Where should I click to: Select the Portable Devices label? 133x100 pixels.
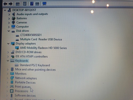pyautogui.click(x=25, y=82)
